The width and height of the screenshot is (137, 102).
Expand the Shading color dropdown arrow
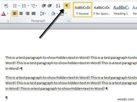pyautogui.click(x=57, y=14)
